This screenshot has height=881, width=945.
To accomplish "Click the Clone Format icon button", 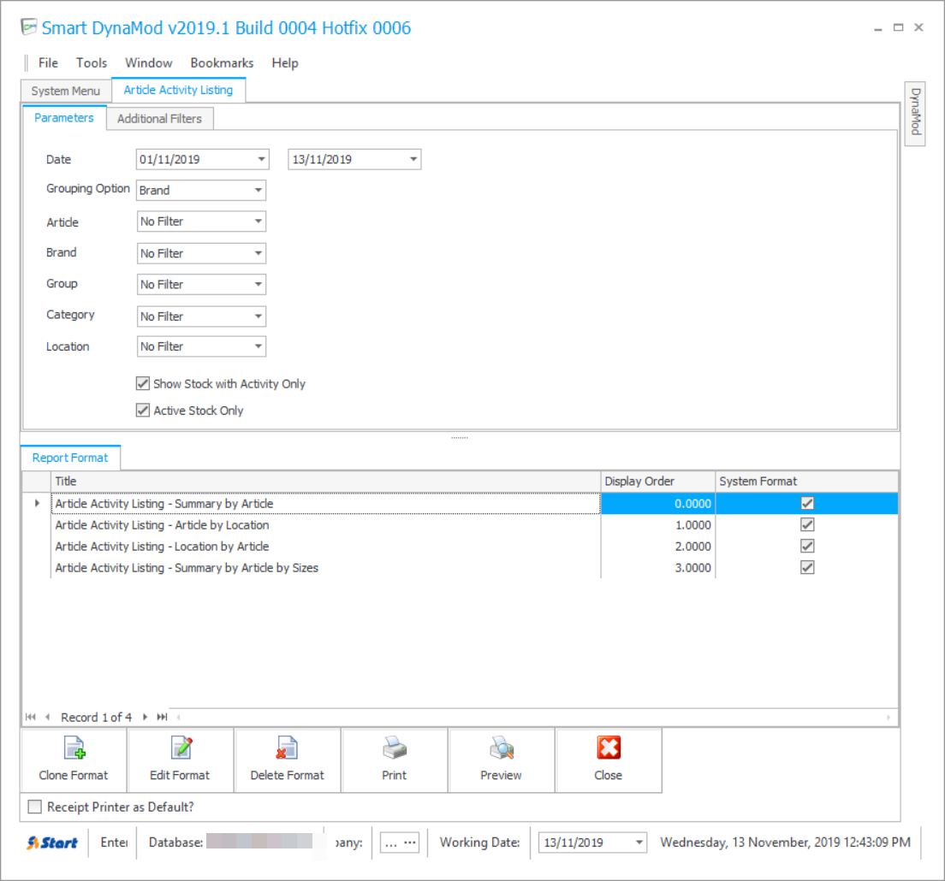I will [74, 760].
